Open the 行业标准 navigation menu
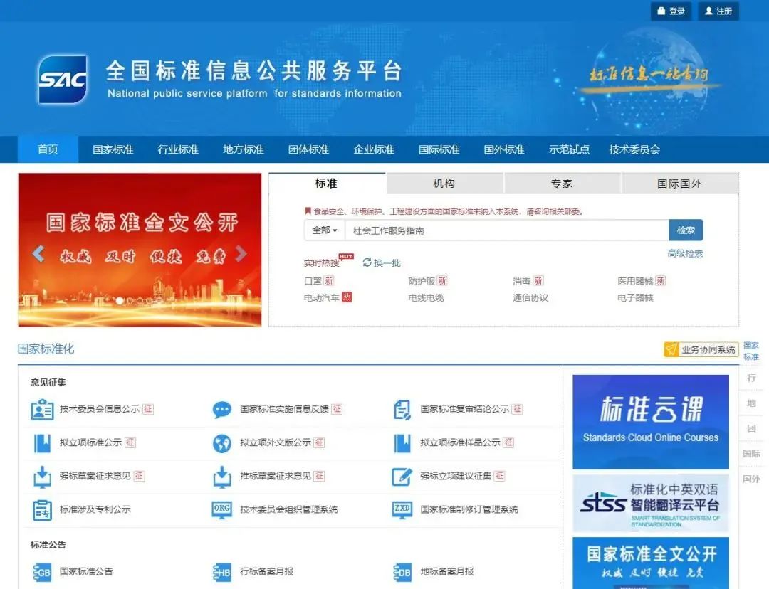Screen dimensions: 769x589 point(179,149)
